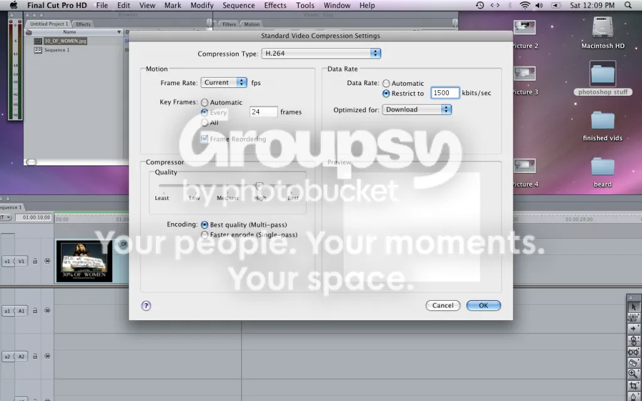642x401 pixels.
Task: Choose the Edit Selection tool in the palette
Action: tap(633, 318)
